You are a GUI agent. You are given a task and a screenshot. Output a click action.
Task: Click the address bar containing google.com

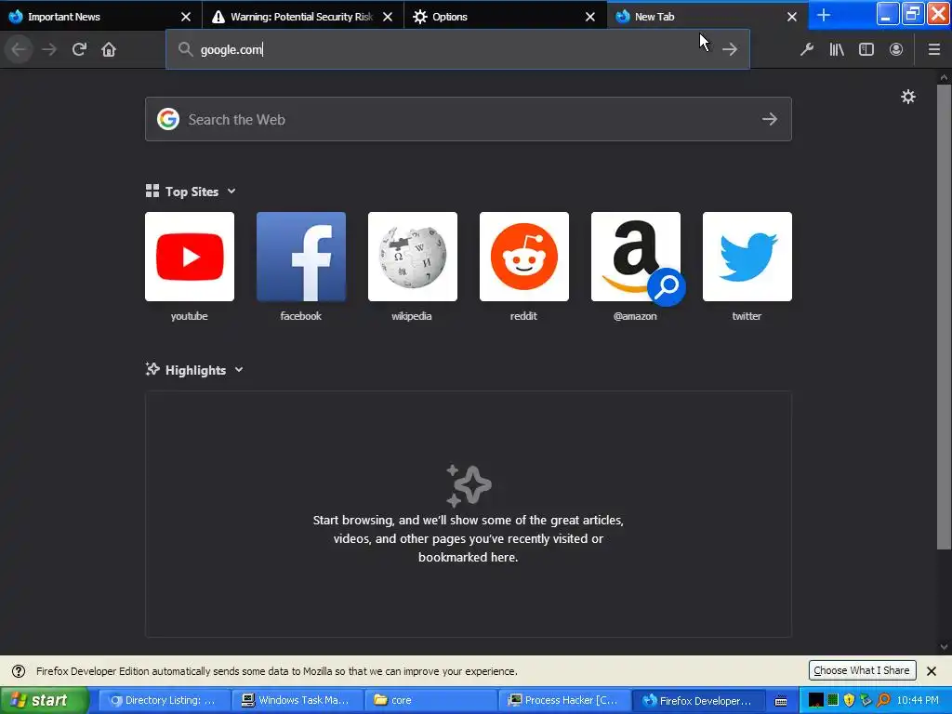click(457, 49)
